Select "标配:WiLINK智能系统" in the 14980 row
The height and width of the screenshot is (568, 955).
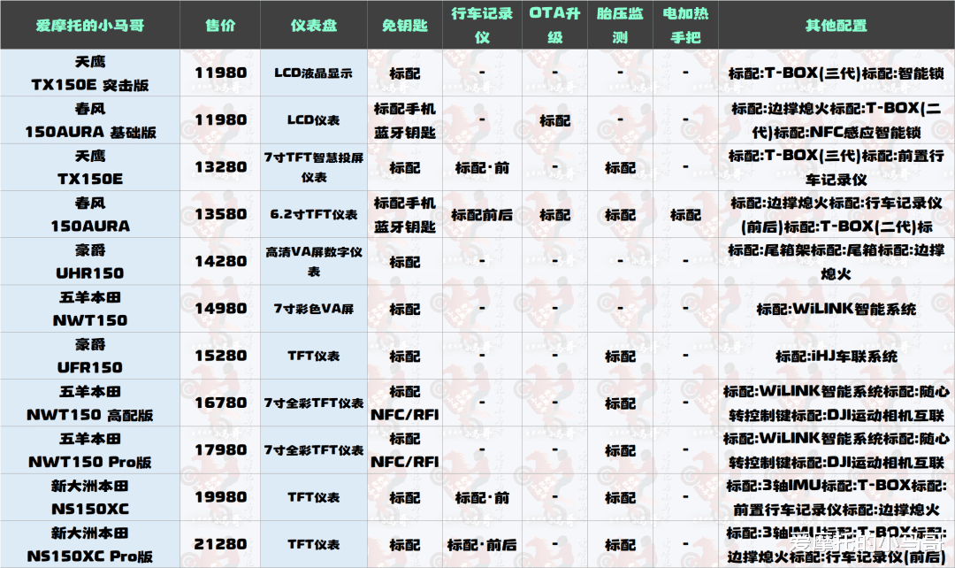837,309
